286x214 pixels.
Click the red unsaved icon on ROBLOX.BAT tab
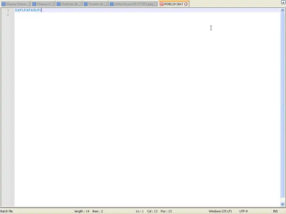coord(161,4)
